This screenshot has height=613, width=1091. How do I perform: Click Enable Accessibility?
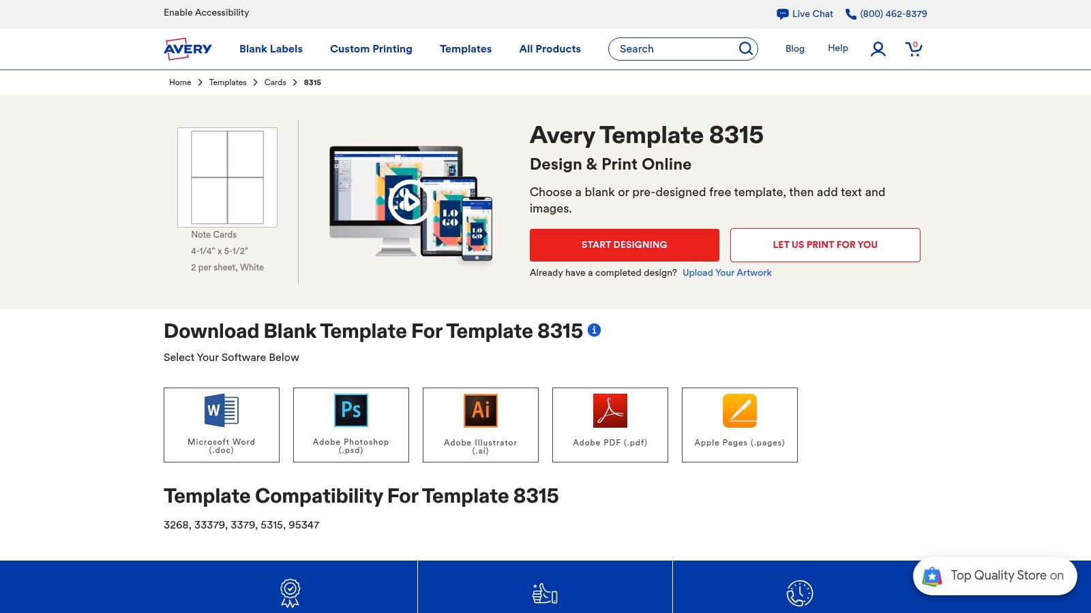point(206,12)
